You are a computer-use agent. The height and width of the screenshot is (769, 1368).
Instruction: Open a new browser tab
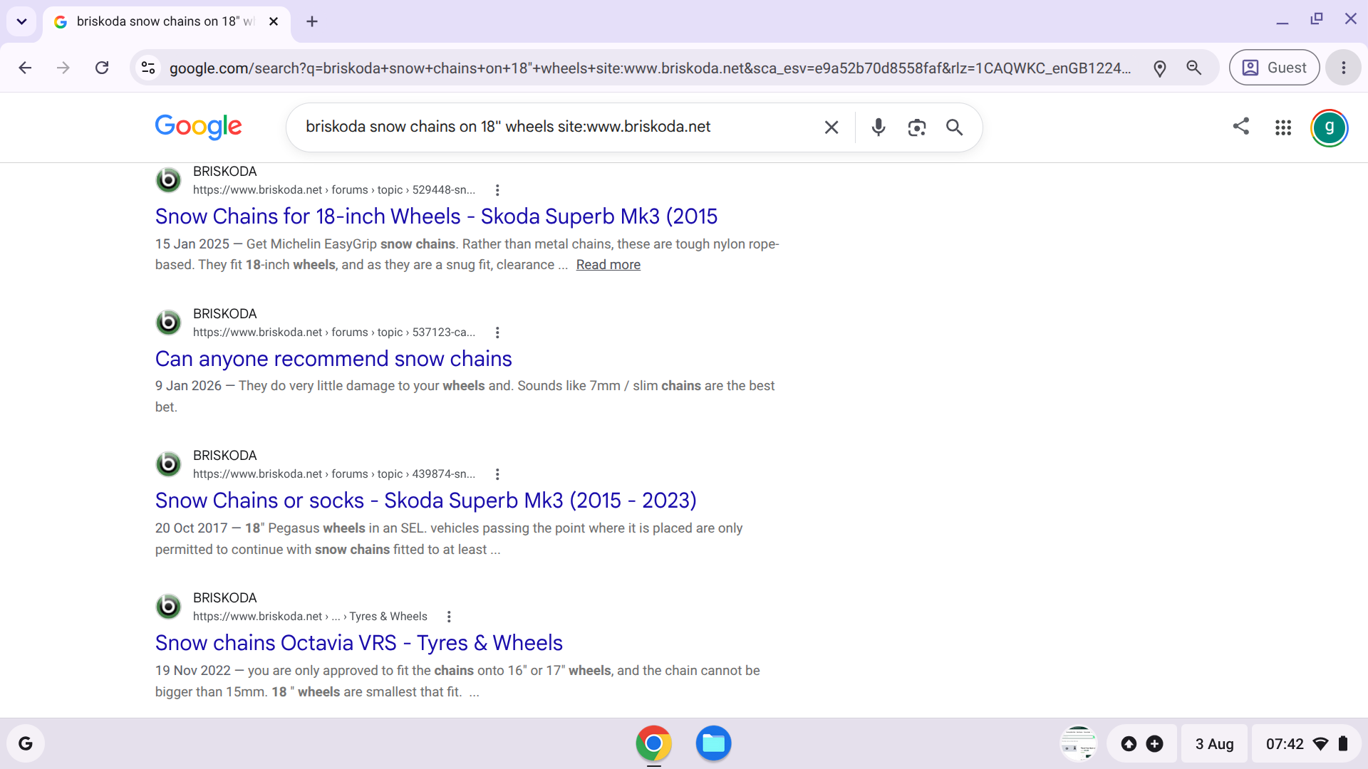312,21
